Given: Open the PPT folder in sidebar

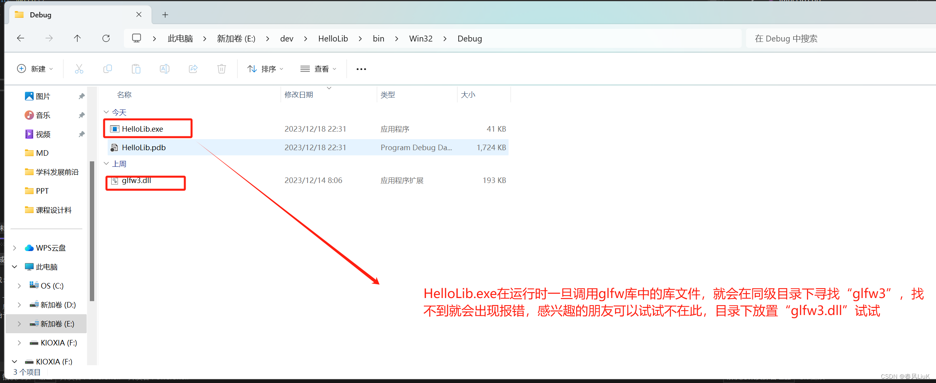Looking at the screenshot, I should (x=42, y=191).
